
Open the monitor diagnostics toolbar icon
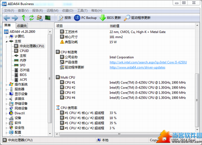[x=48, y=18]
